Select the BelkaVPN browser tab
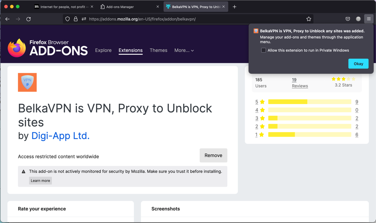The image size is (376, 223). (196, 7)
